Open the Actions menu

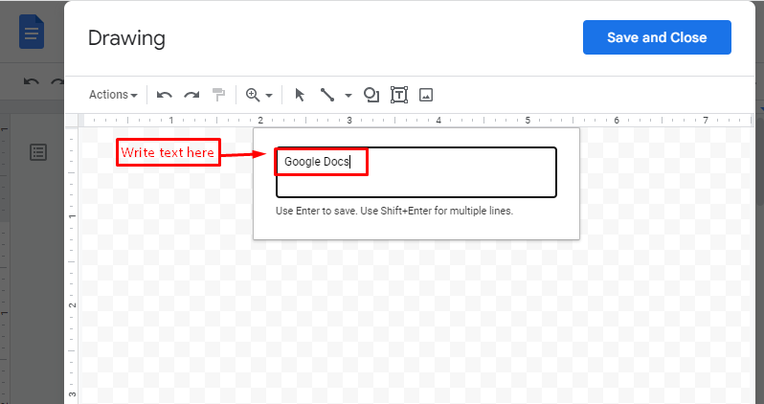coord(113,95)
